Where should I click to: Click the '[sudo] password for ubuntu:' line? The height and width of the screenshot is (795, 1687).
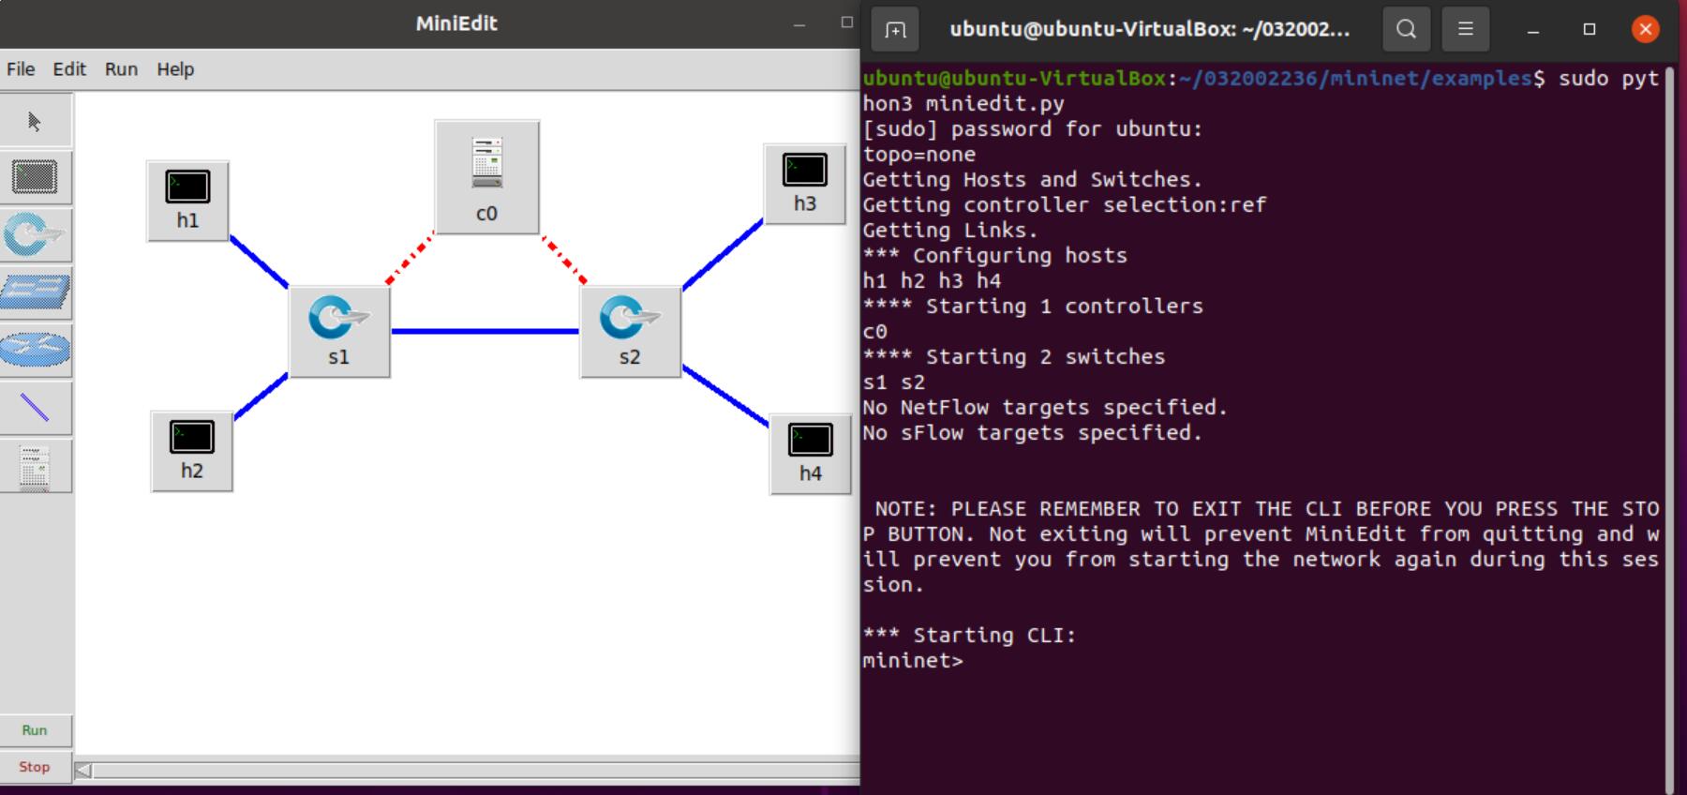[1032, 129]
